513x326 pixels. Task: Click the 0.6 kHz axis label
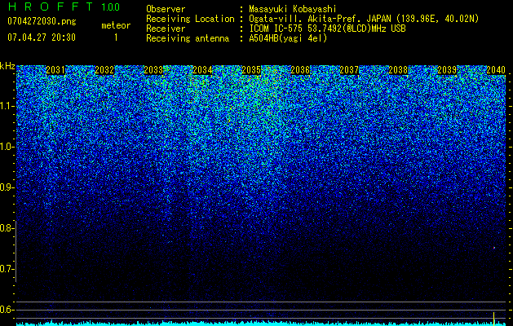7,310
